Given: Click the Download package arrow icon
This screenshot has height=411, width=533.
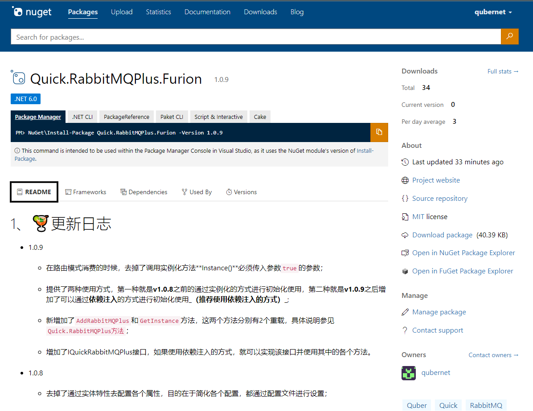Looking at the screenshot, I should 406,235.
